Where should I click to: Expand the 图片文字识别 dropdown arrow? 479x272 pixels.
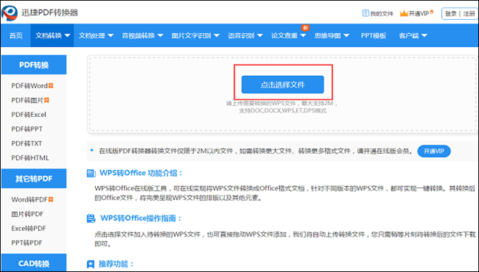click(x=217, y=36)
